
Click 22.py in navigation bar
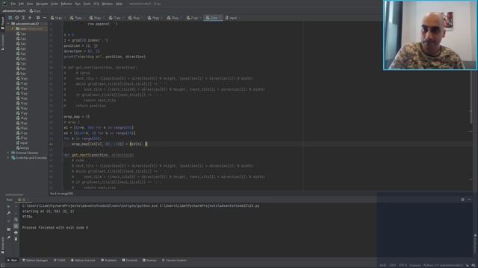pos(35,10)
